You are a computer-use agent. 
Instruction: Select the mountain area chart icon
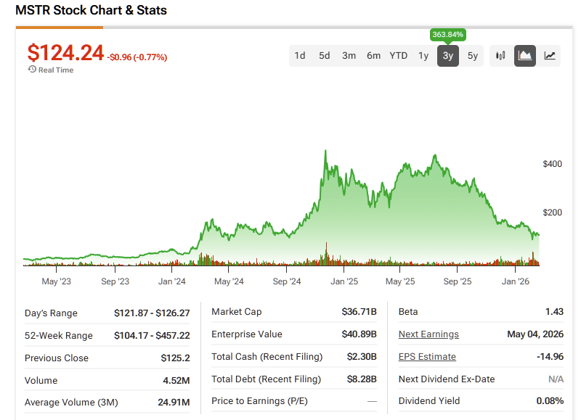coord(524,55)
